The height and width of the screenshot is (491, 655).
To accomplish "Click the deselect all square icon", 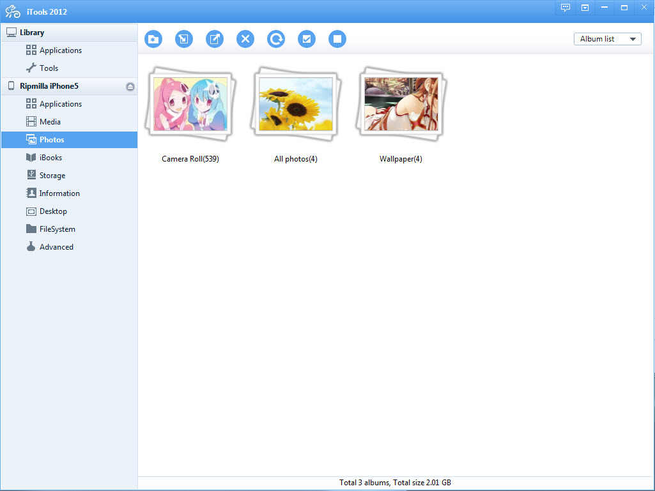I will 337,39.
